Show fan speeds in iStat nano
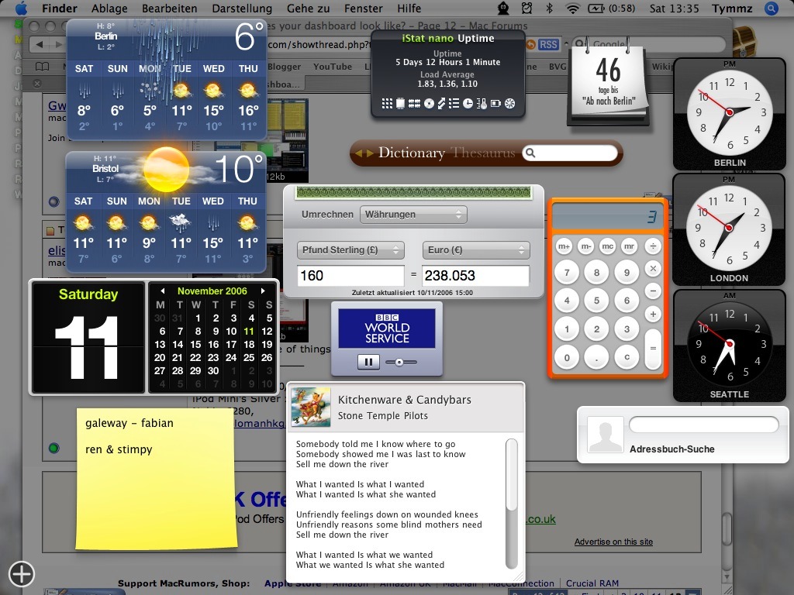794x595 pixels. 510,104
